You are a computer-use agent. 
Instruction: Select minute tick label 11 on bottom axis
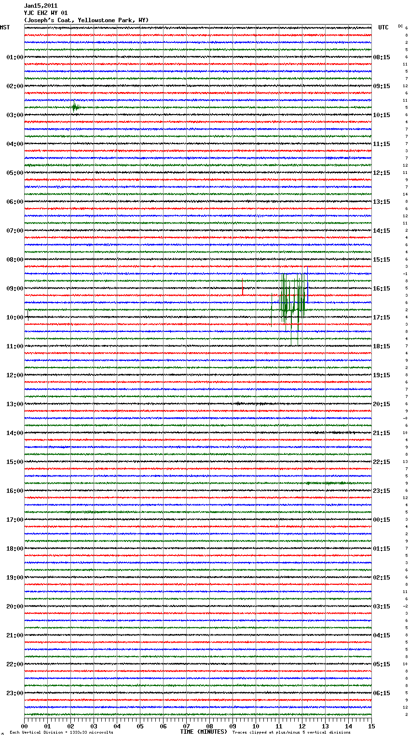279,726
